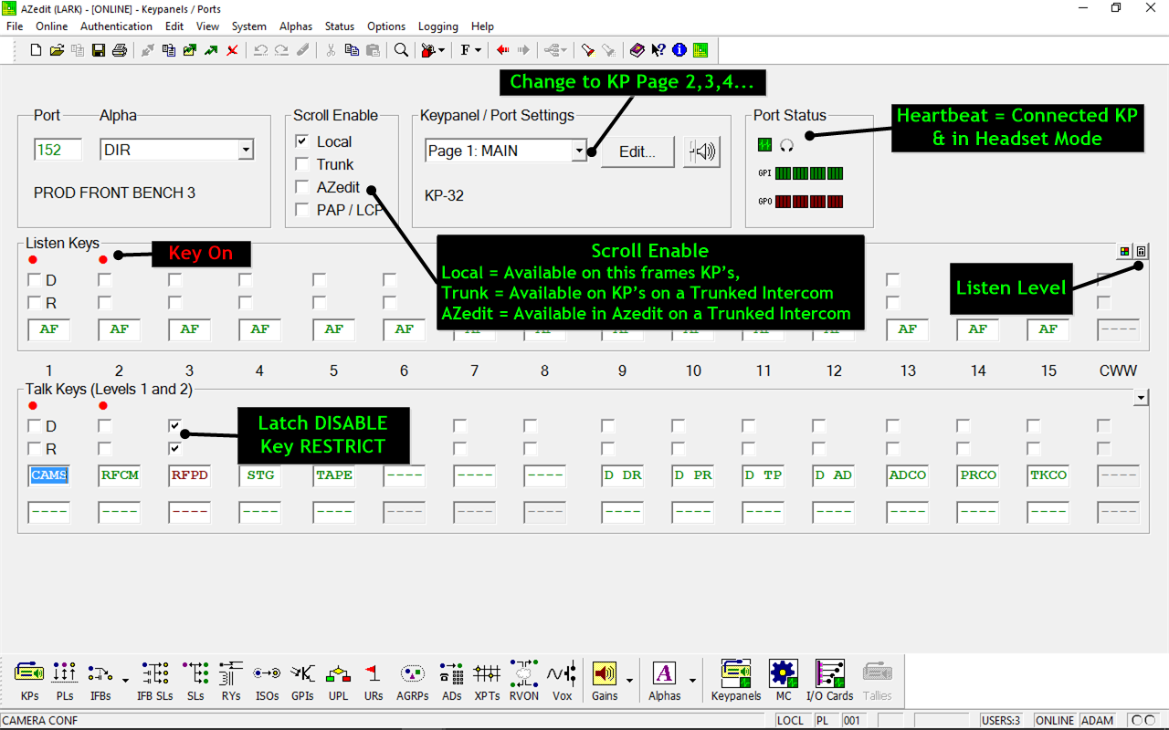
Task: Open the help book icon
Action: pyautogui.click(x=637, y=50)
